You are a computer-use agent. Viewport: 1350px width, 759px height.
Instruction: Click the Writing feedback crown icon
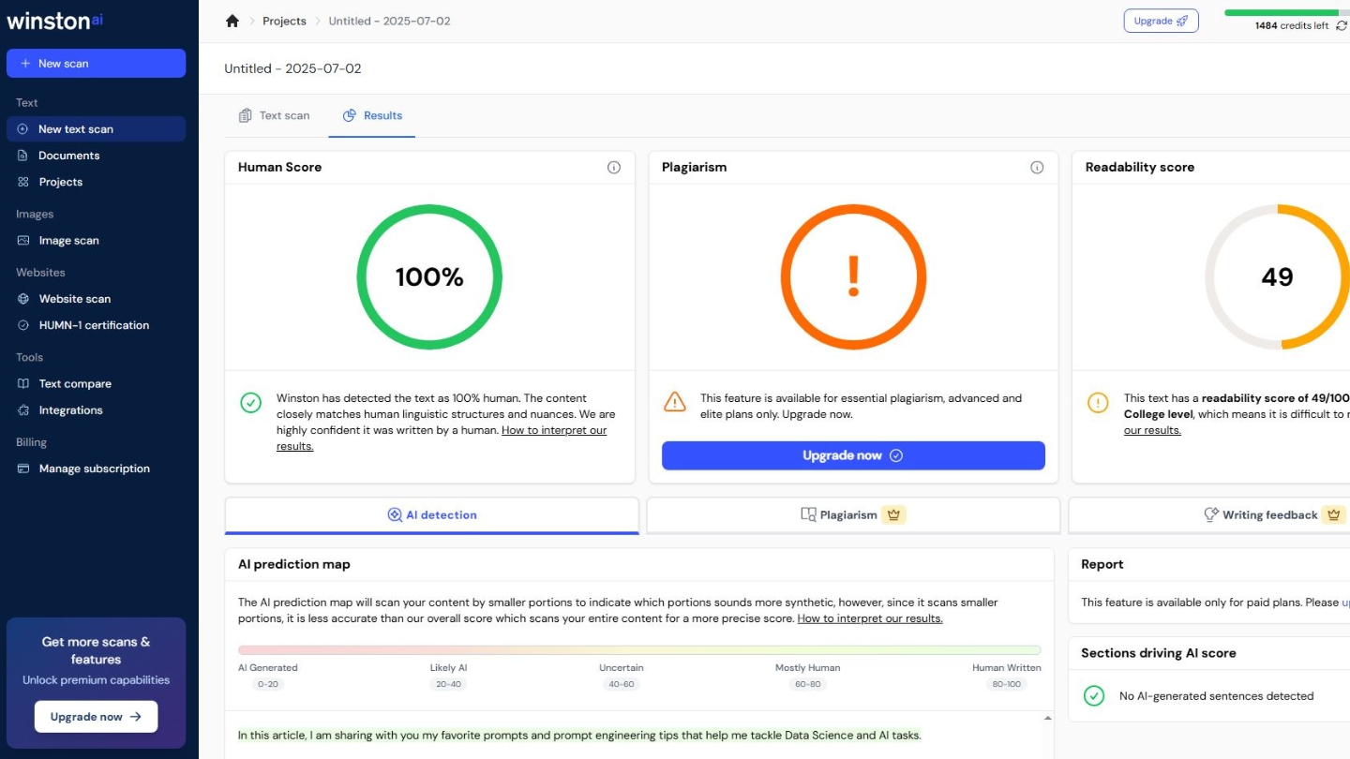1333,514
